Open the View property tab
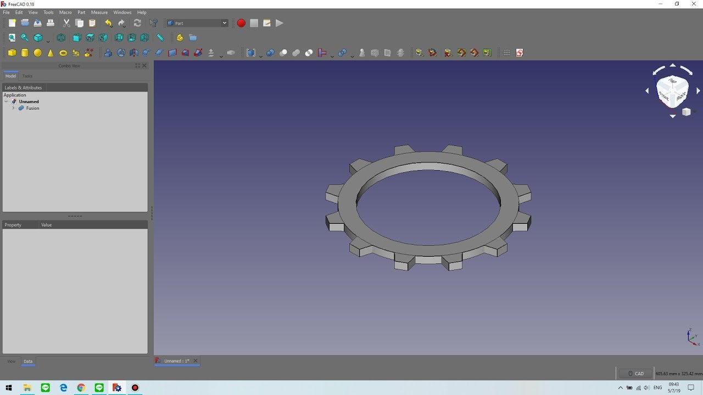Screen dimensions: 703x395 [x=12, y=362]
